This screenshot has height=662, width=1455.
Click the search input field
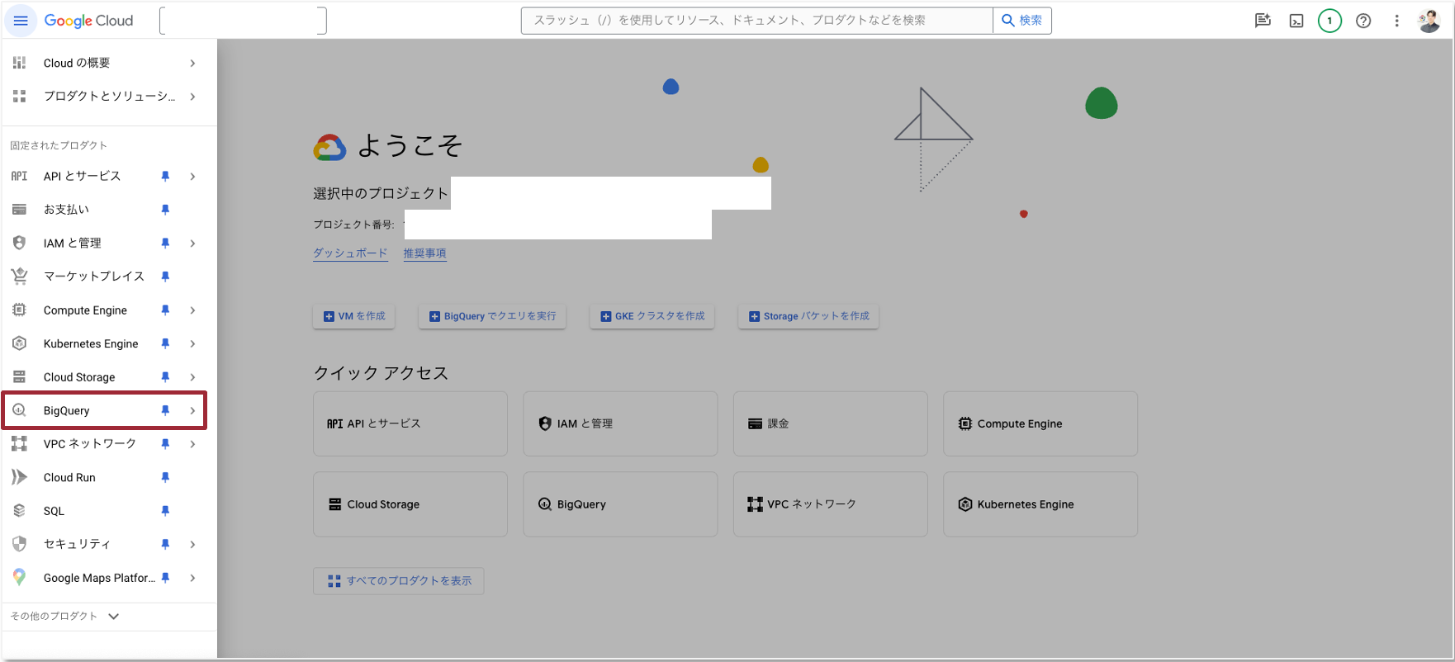click(756, 21)
